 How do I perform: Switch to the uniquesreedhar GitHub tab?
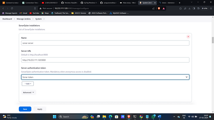pos(109,3)
